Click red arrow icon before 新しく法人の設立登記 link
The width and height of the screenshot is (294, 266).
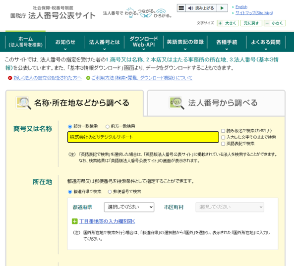(10, 78)
